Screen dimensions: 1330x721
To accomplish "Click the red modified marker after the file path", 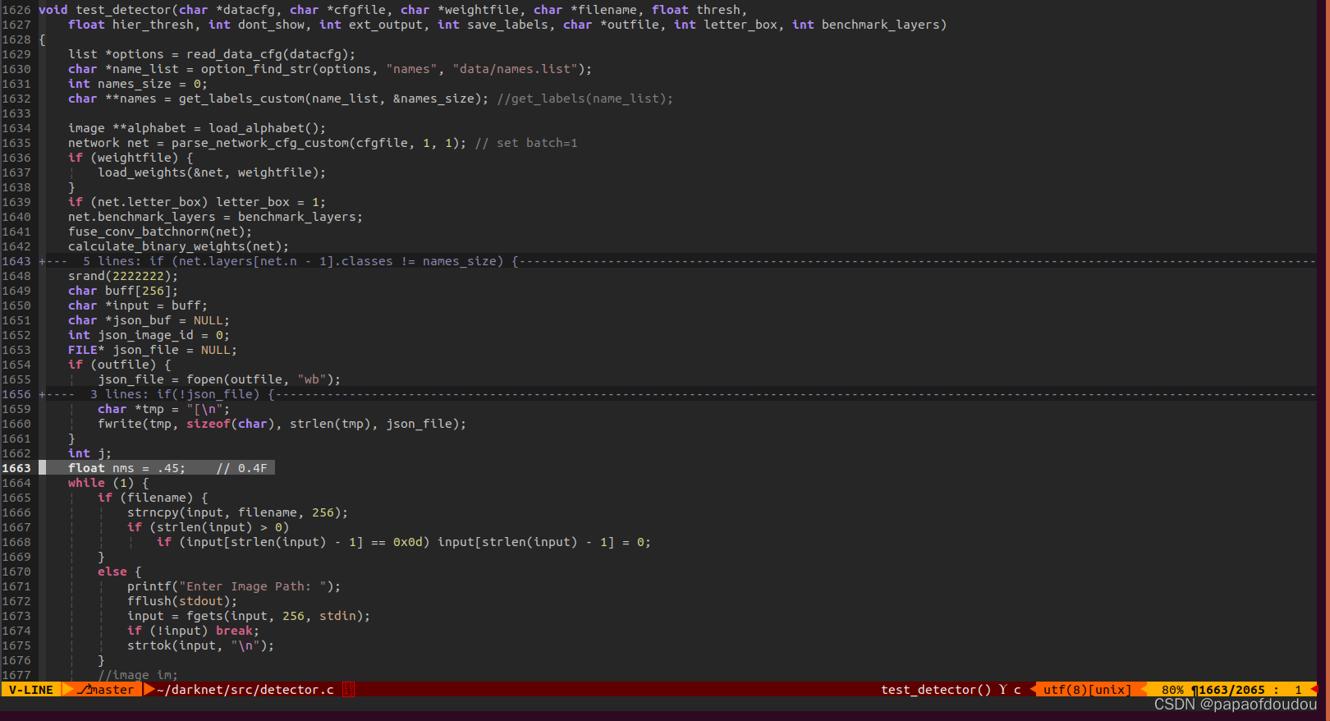I will point(348,690).
